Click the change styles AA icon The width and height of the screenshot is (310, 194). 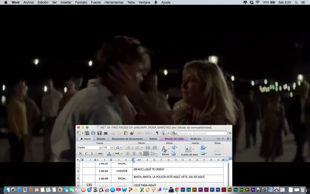click(x=174, y=147)
